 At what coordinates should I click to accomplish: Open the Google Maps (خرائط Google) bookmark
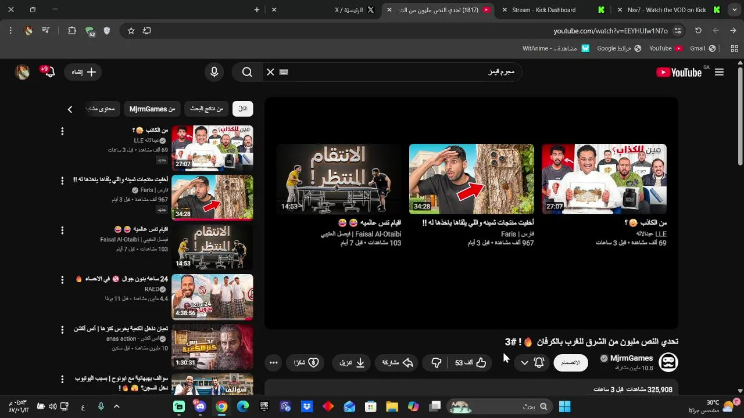pos(619,48)
